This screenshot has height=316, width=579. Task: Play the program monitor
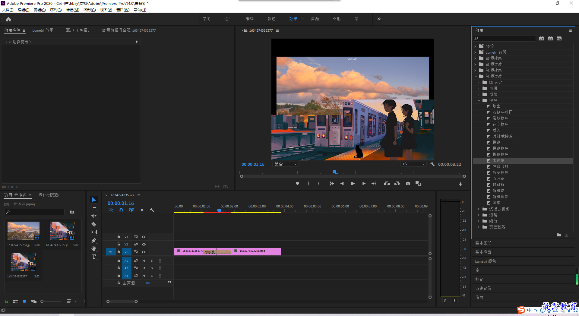click(x=353, y=184)
